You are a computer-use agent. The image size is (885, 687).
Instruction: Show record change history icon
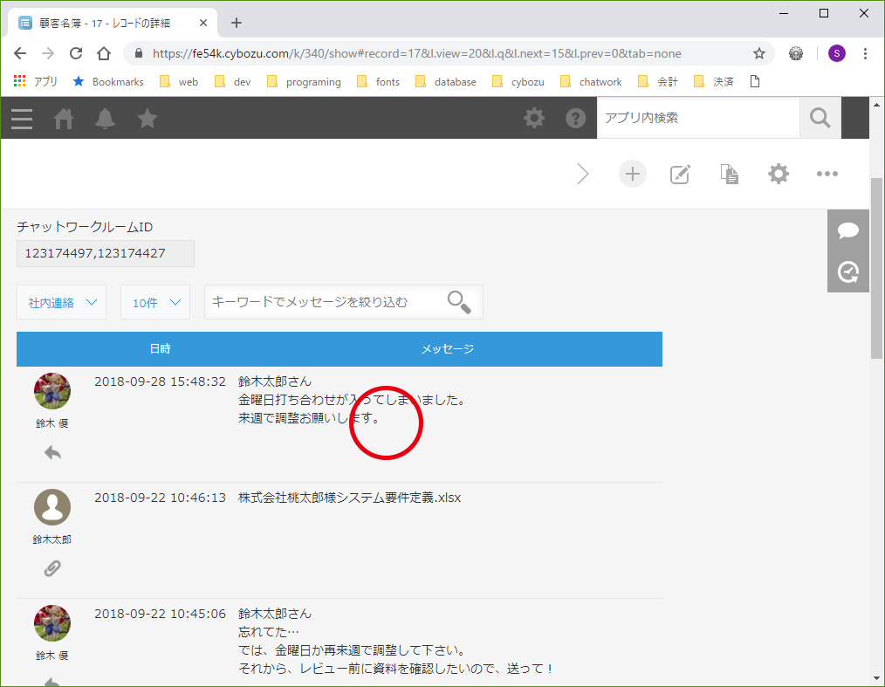coord(847,272)
